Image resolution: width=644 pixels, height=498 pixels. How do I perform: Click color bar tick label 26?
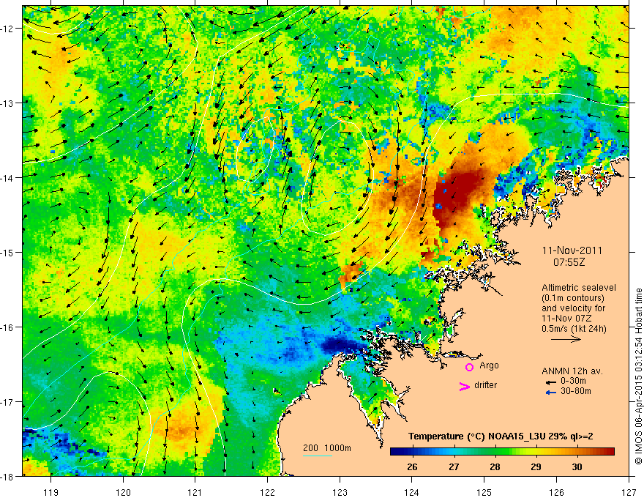coord(412,467)
